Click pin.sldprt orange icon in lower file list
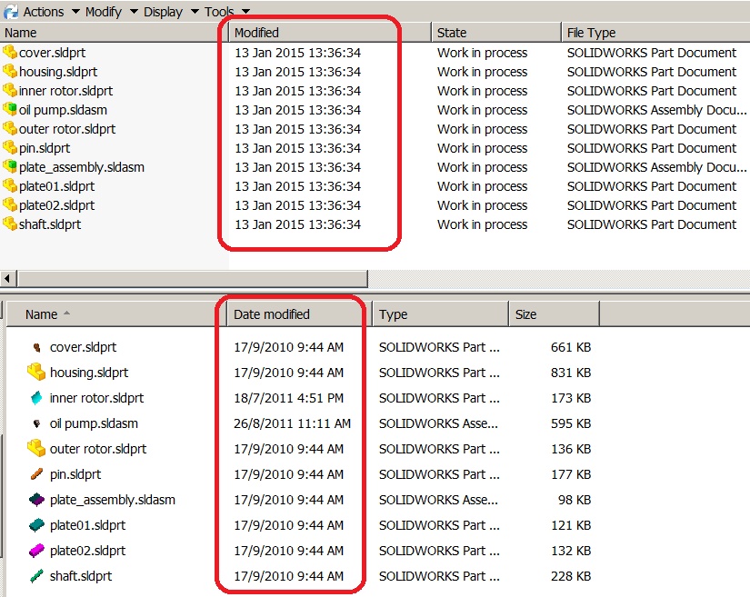The image size is (750, 597). 37,473
